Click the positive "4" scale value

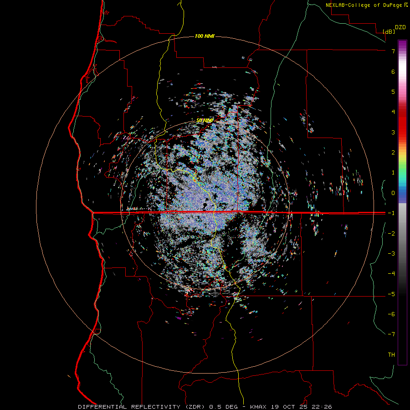coord(393,112)
